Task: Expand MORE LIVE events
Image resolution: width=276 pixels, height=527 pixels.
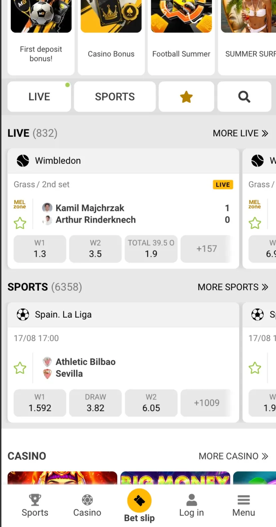Action: coord(240,133)
